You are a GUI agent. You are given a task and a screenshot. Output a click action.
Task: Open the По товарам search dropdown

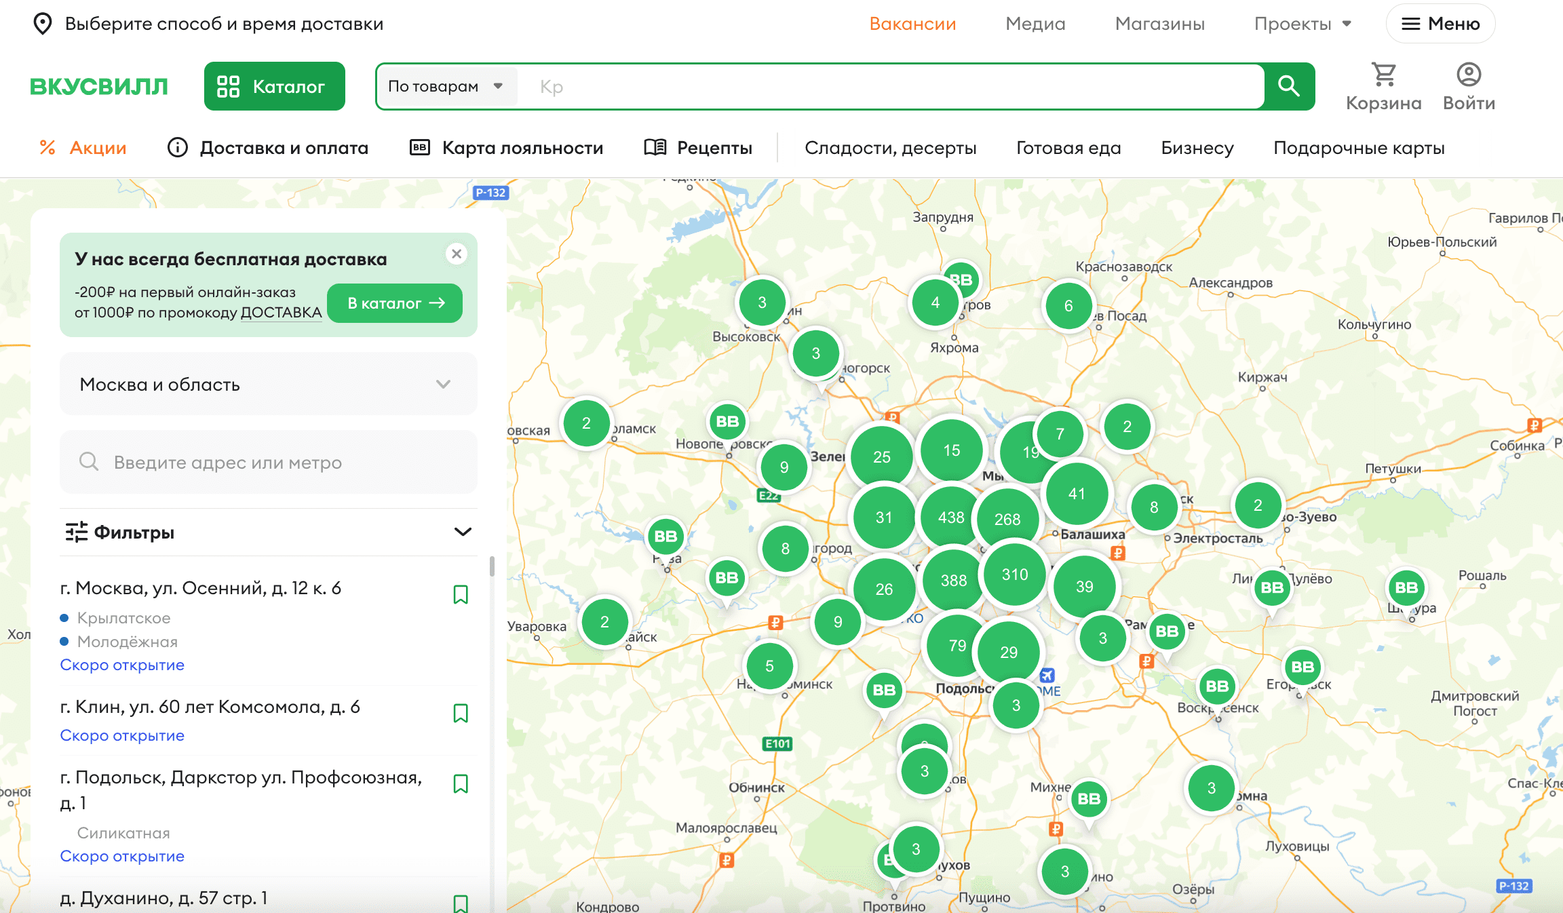446,86
